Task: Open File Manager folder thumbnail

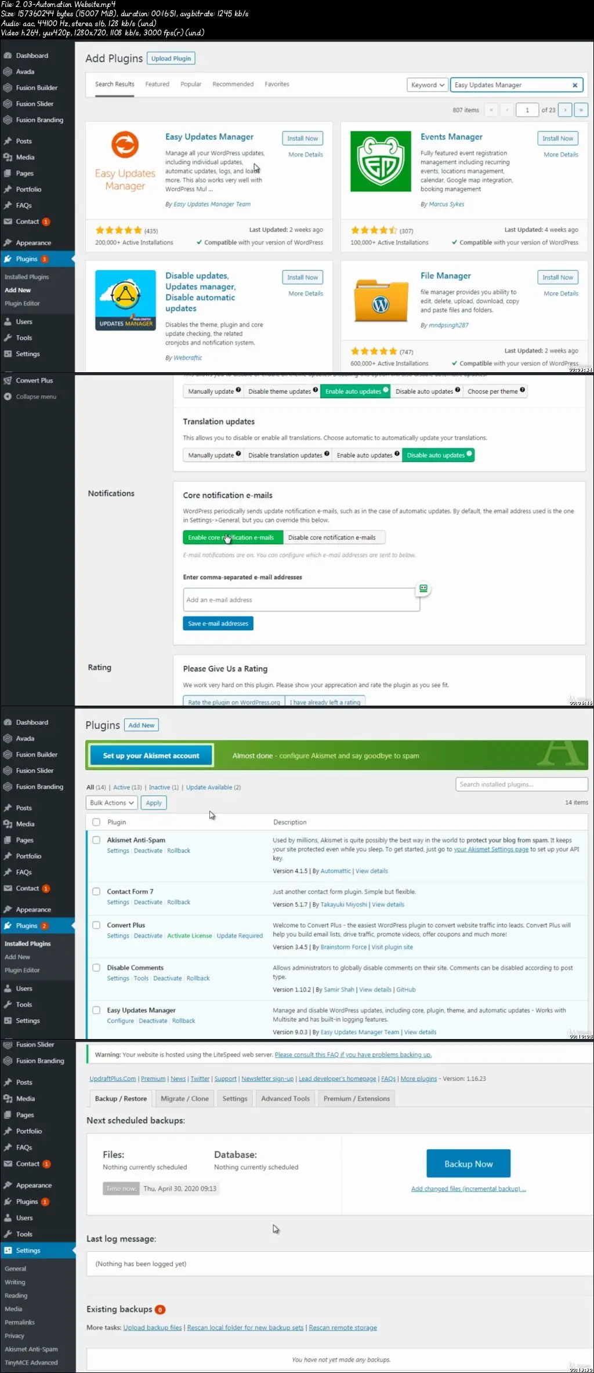Action: pos(381,300)
